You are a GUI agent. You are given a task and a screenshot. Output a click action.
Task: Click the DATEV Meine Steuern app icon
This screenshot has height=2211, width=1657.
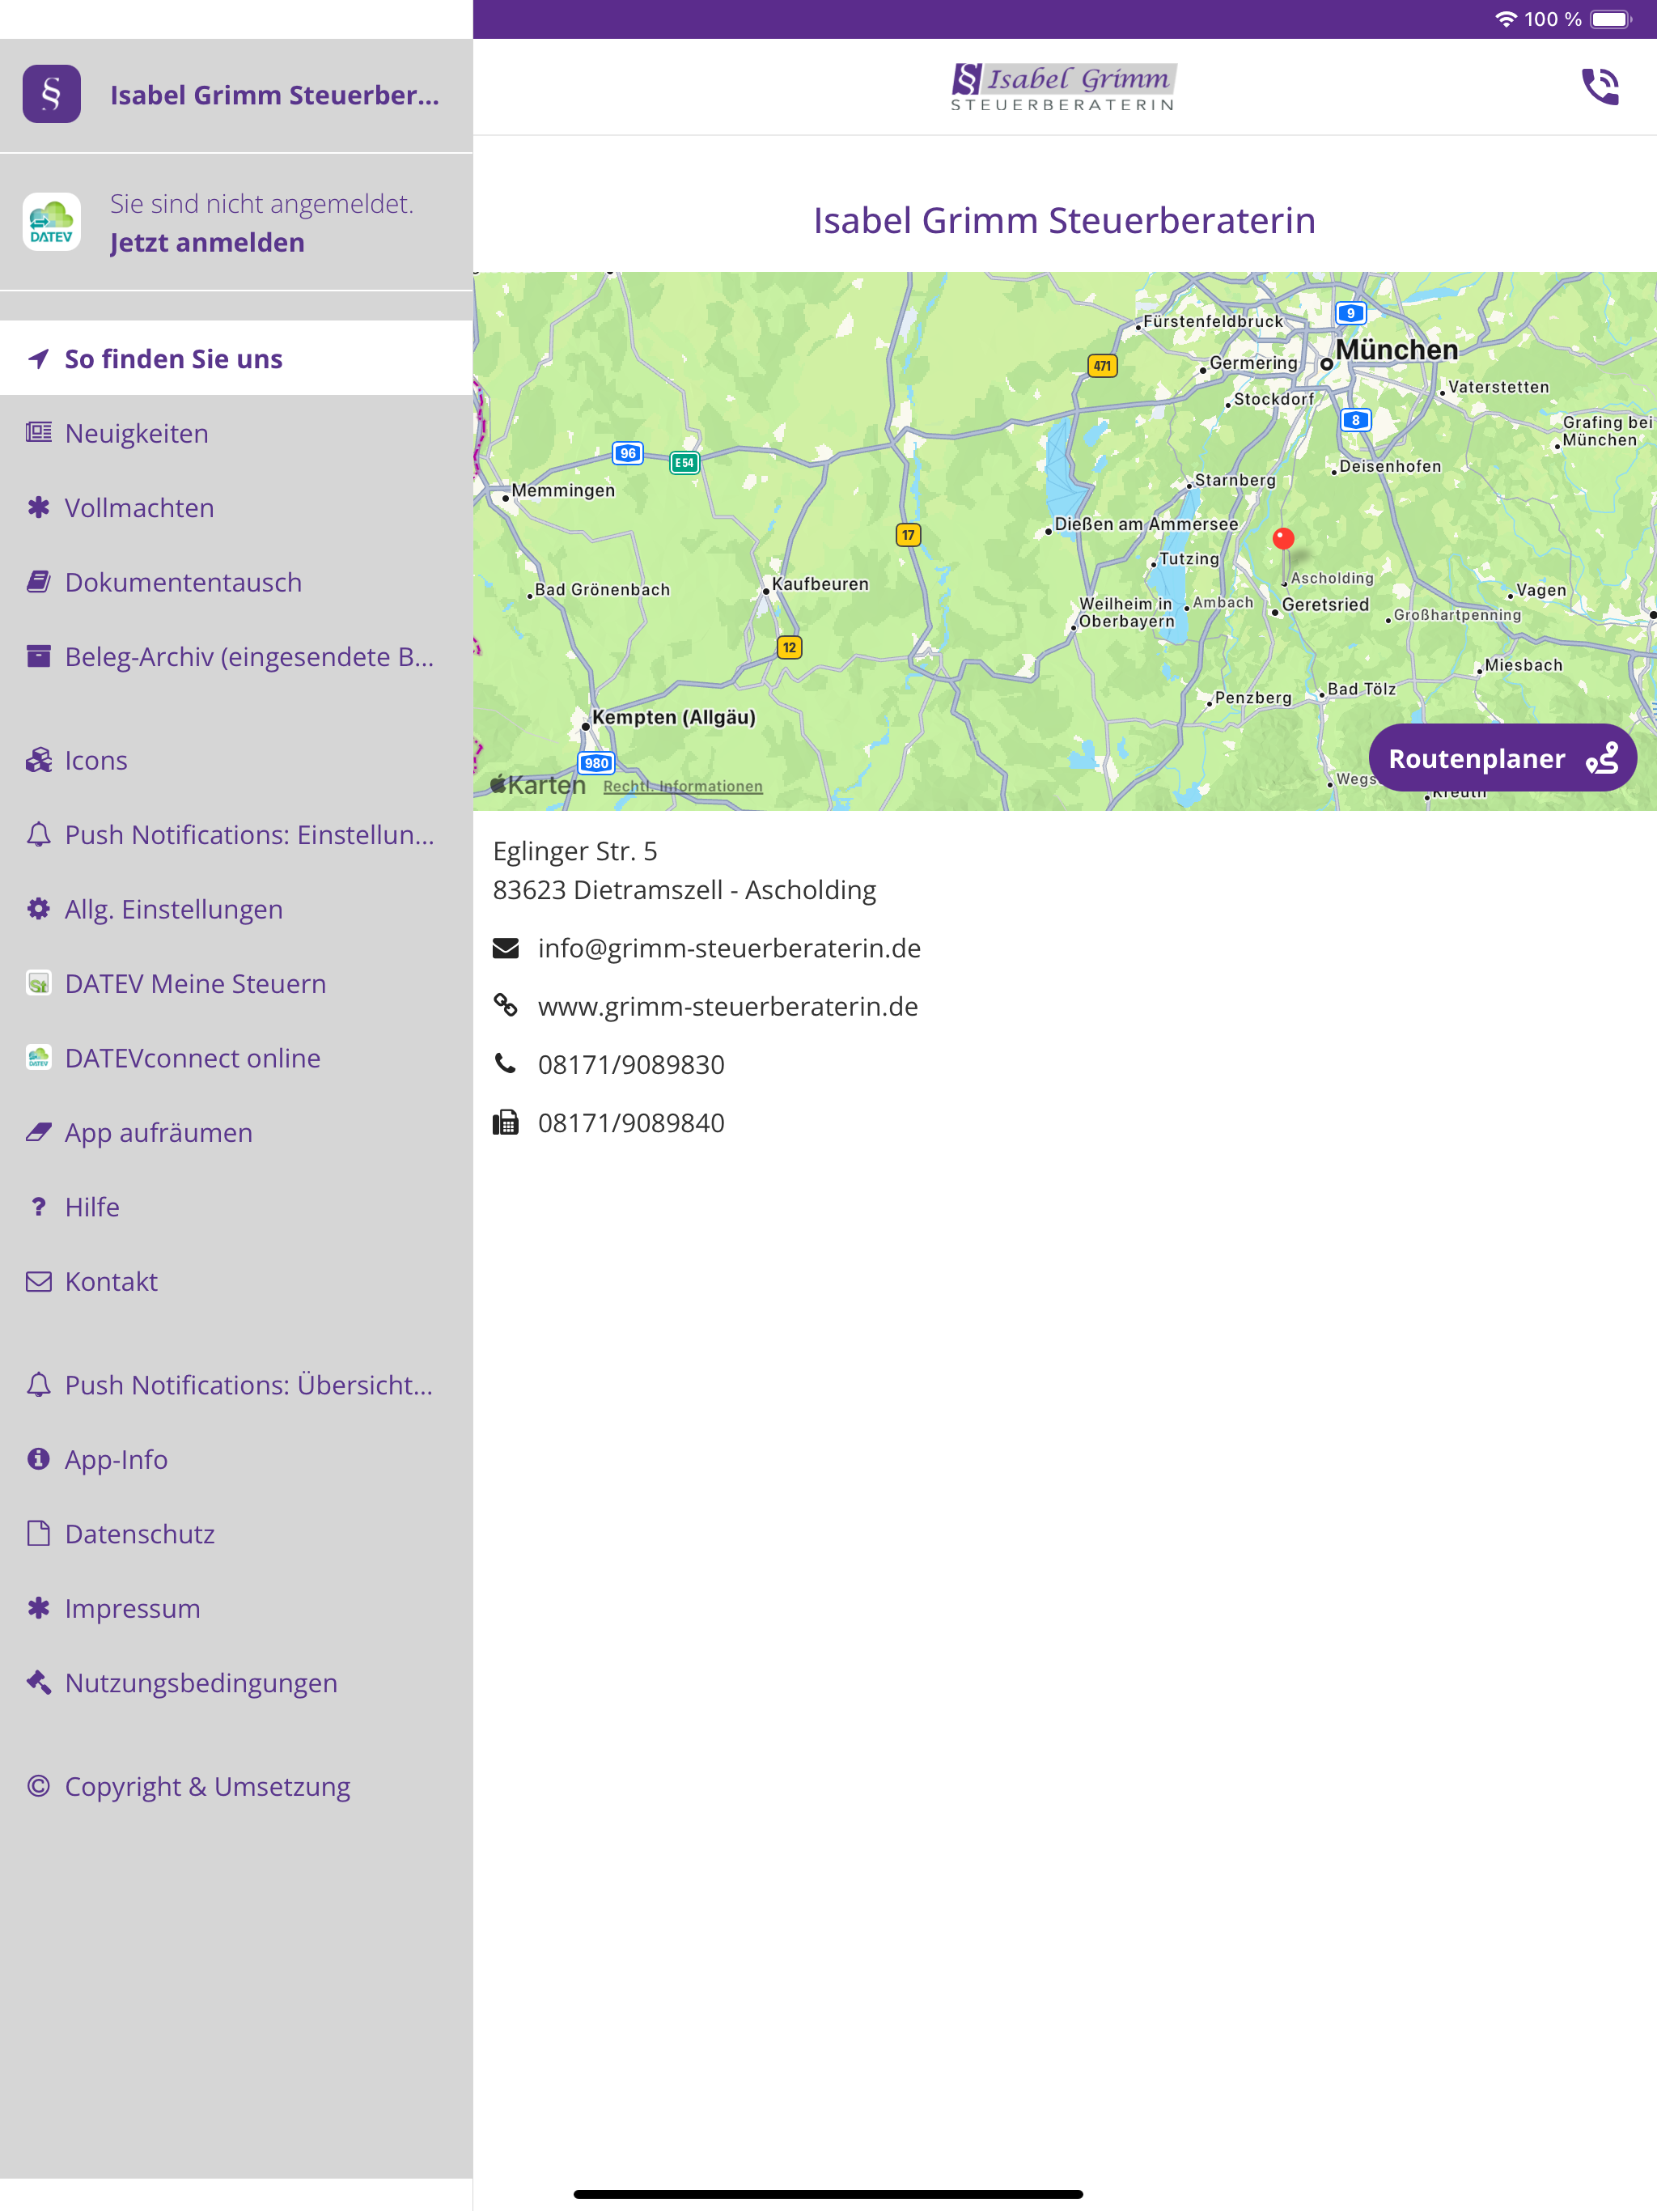(x=39, y=983)
